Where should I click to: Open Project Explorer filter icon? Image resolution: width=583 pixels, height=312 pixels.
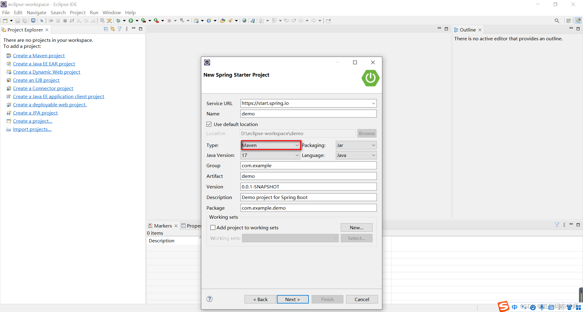pyautogui.click(x=120, y=29)
